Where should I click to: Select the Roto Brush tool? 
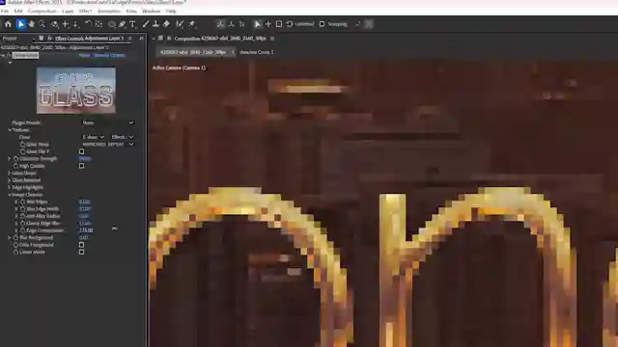[x=180, y=24]
